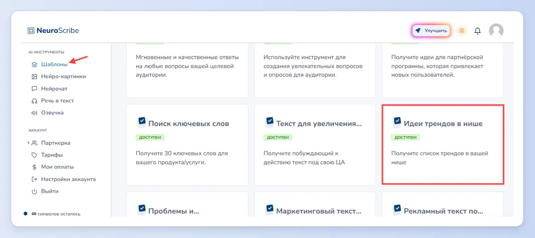Click the Проблемы и... template icon
The width and height of the screenshot is (535, 238).
(x=141, y=209)
